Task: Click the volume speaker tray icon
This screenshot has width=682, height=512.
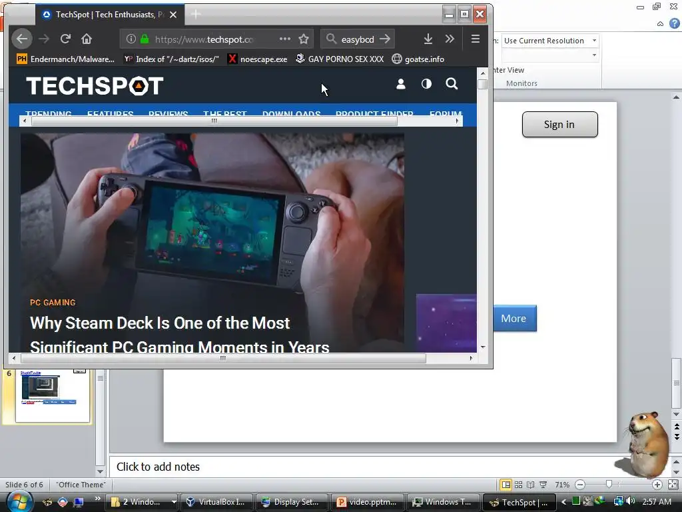Action: [630, 501]
